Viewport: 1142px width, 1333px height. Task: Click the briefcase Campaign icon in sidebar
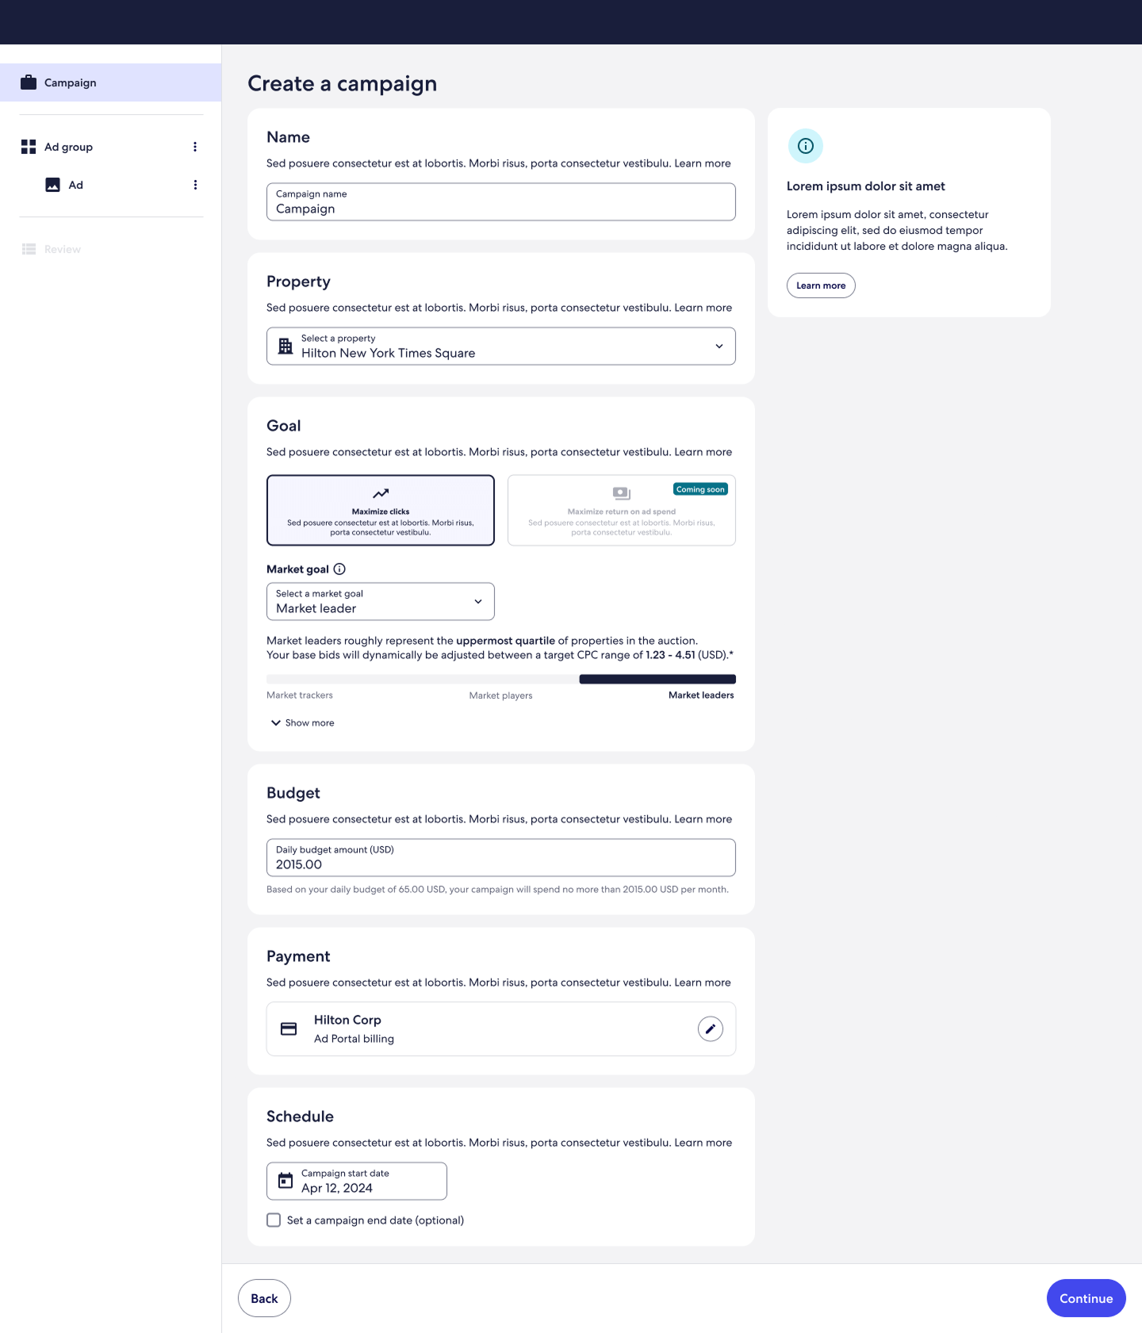[x=29, y=82]
